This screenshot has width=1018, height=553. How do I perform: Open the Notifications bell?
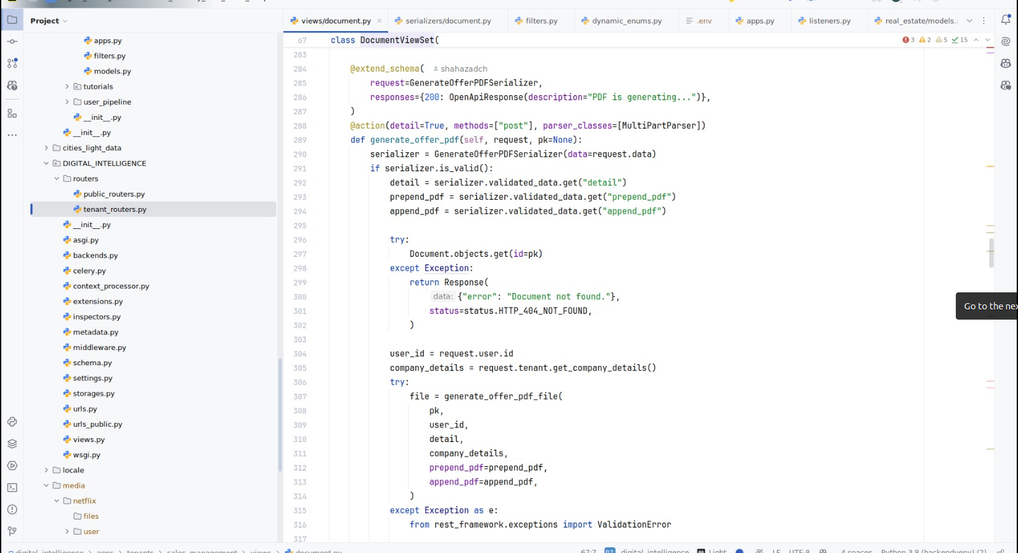[1006, 20]
